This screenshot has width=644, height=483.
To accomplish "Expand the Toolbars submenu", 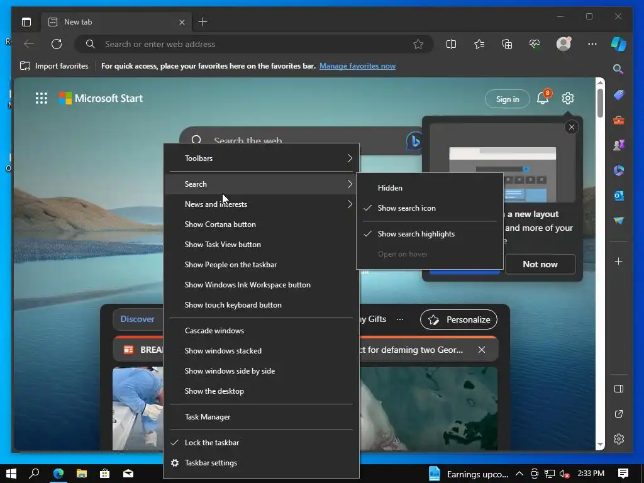I will point(261,158).
